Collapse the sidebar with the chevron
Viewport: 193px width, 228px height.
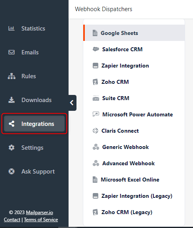click(x=72, y=103)
